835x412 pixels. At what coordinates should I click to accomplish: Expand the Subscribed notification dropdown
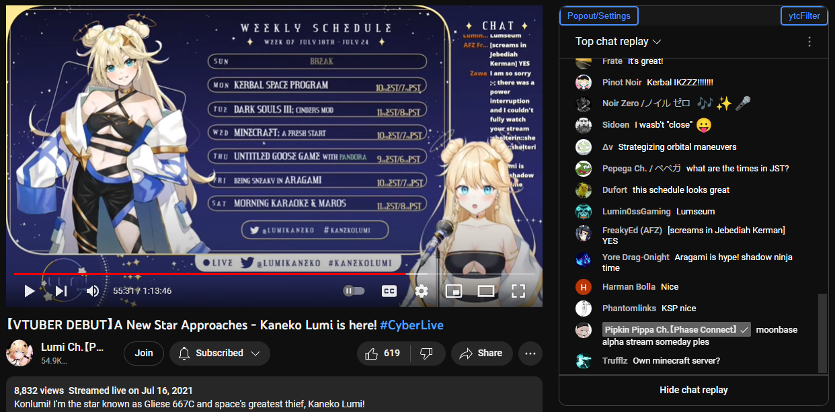(219, 354)
